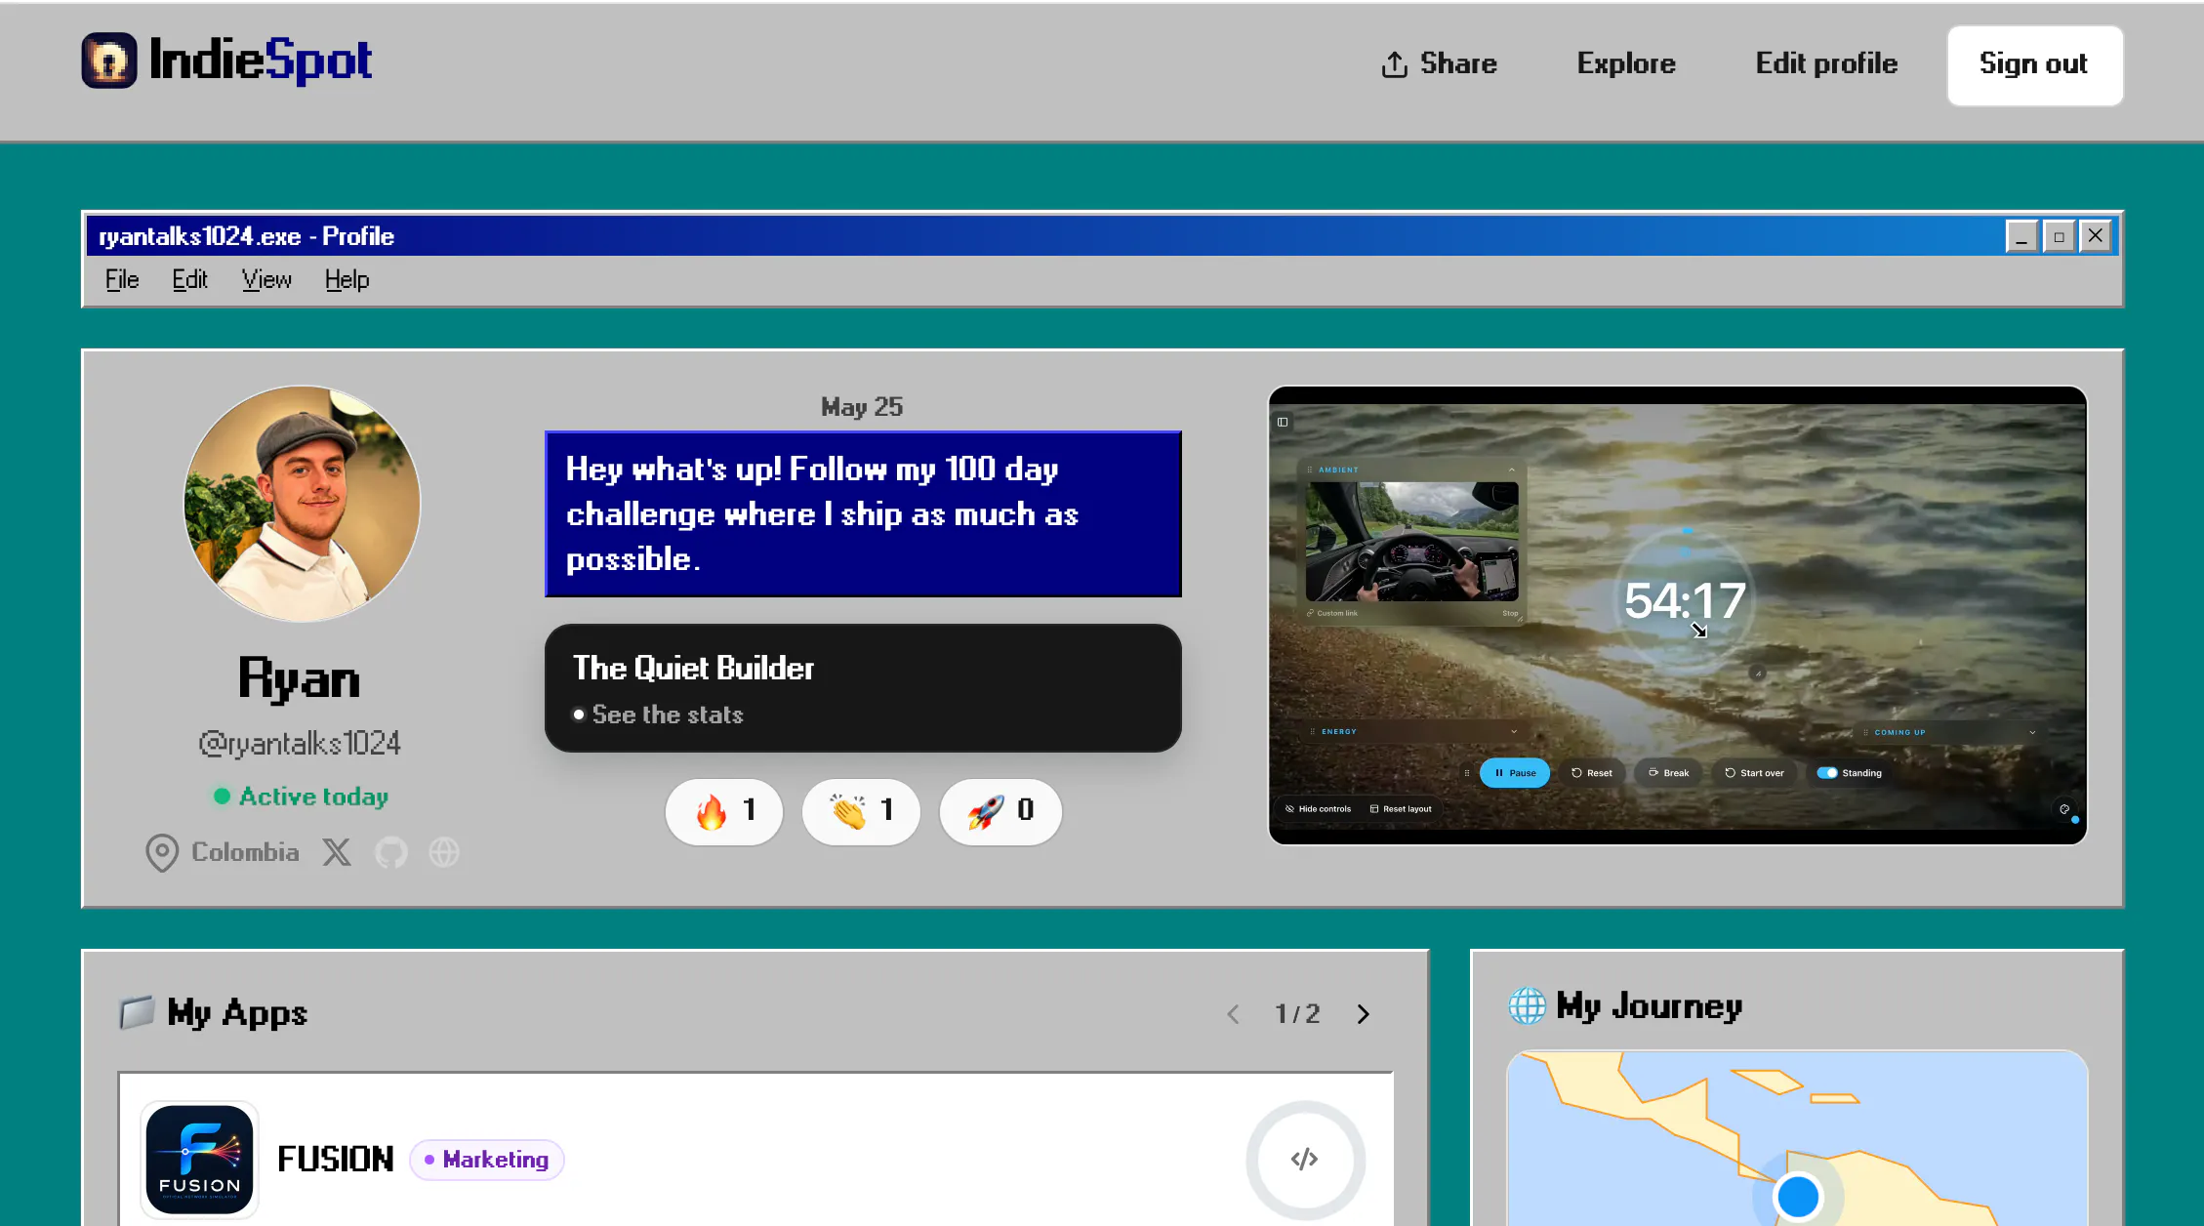Go to next My Apps page
This screenshot has height=1226, width=2204.
(x=1364, y=1014)
